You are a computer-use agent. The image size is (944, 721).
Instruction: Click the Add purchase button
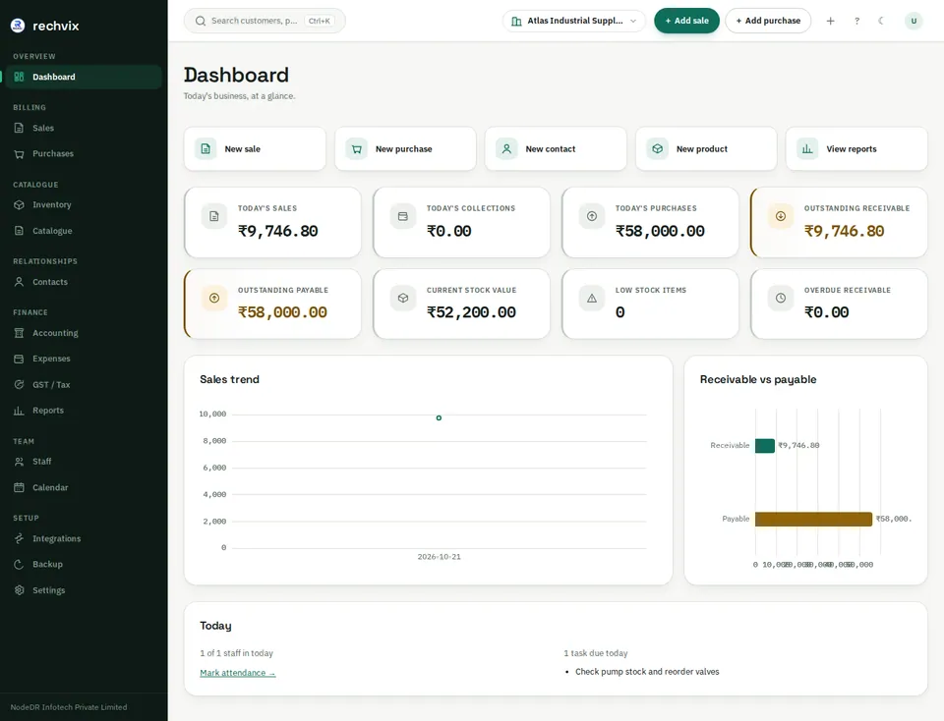(x=768, y=21)
